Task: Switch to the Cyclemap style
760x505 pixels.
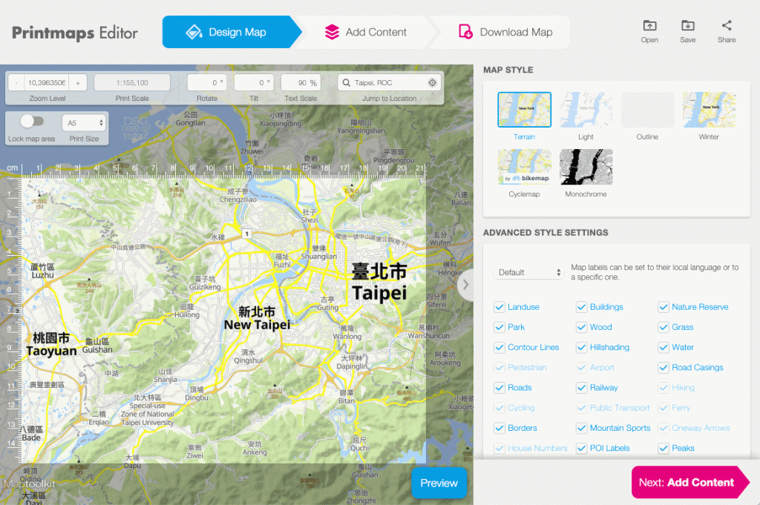Action: tap(524, 166)
